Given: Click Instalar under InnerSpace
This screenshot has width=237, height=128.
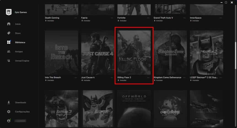Looking at the screenshot, I should (x=195, y=21).
